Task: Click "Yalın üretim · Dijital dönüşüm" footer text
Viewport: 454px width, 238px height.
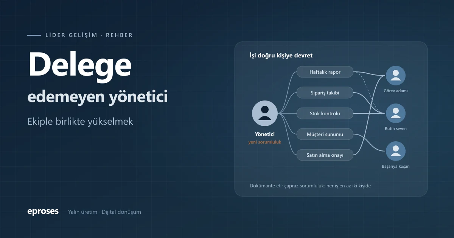Action: click(x=104, y=212)
